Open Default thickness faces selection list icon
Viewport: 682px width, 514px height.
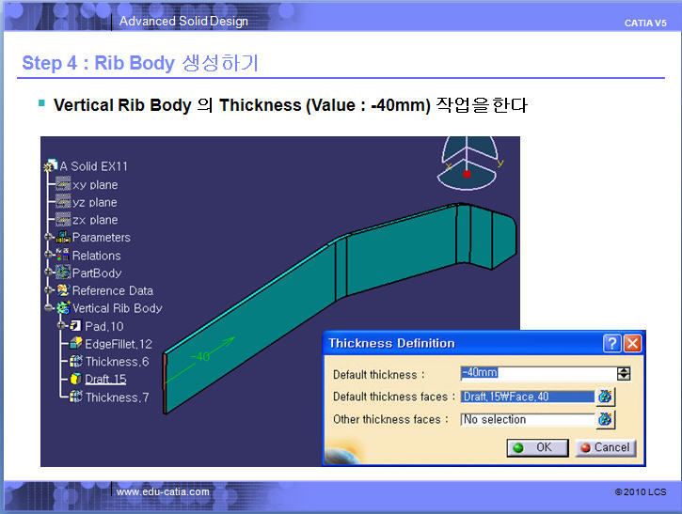coord(605,397)
